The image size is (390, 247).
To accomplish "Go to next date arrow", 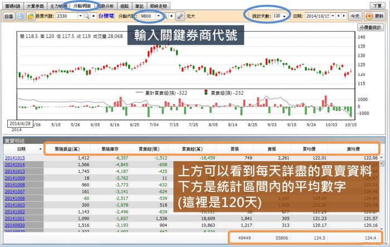I will 344,16.
